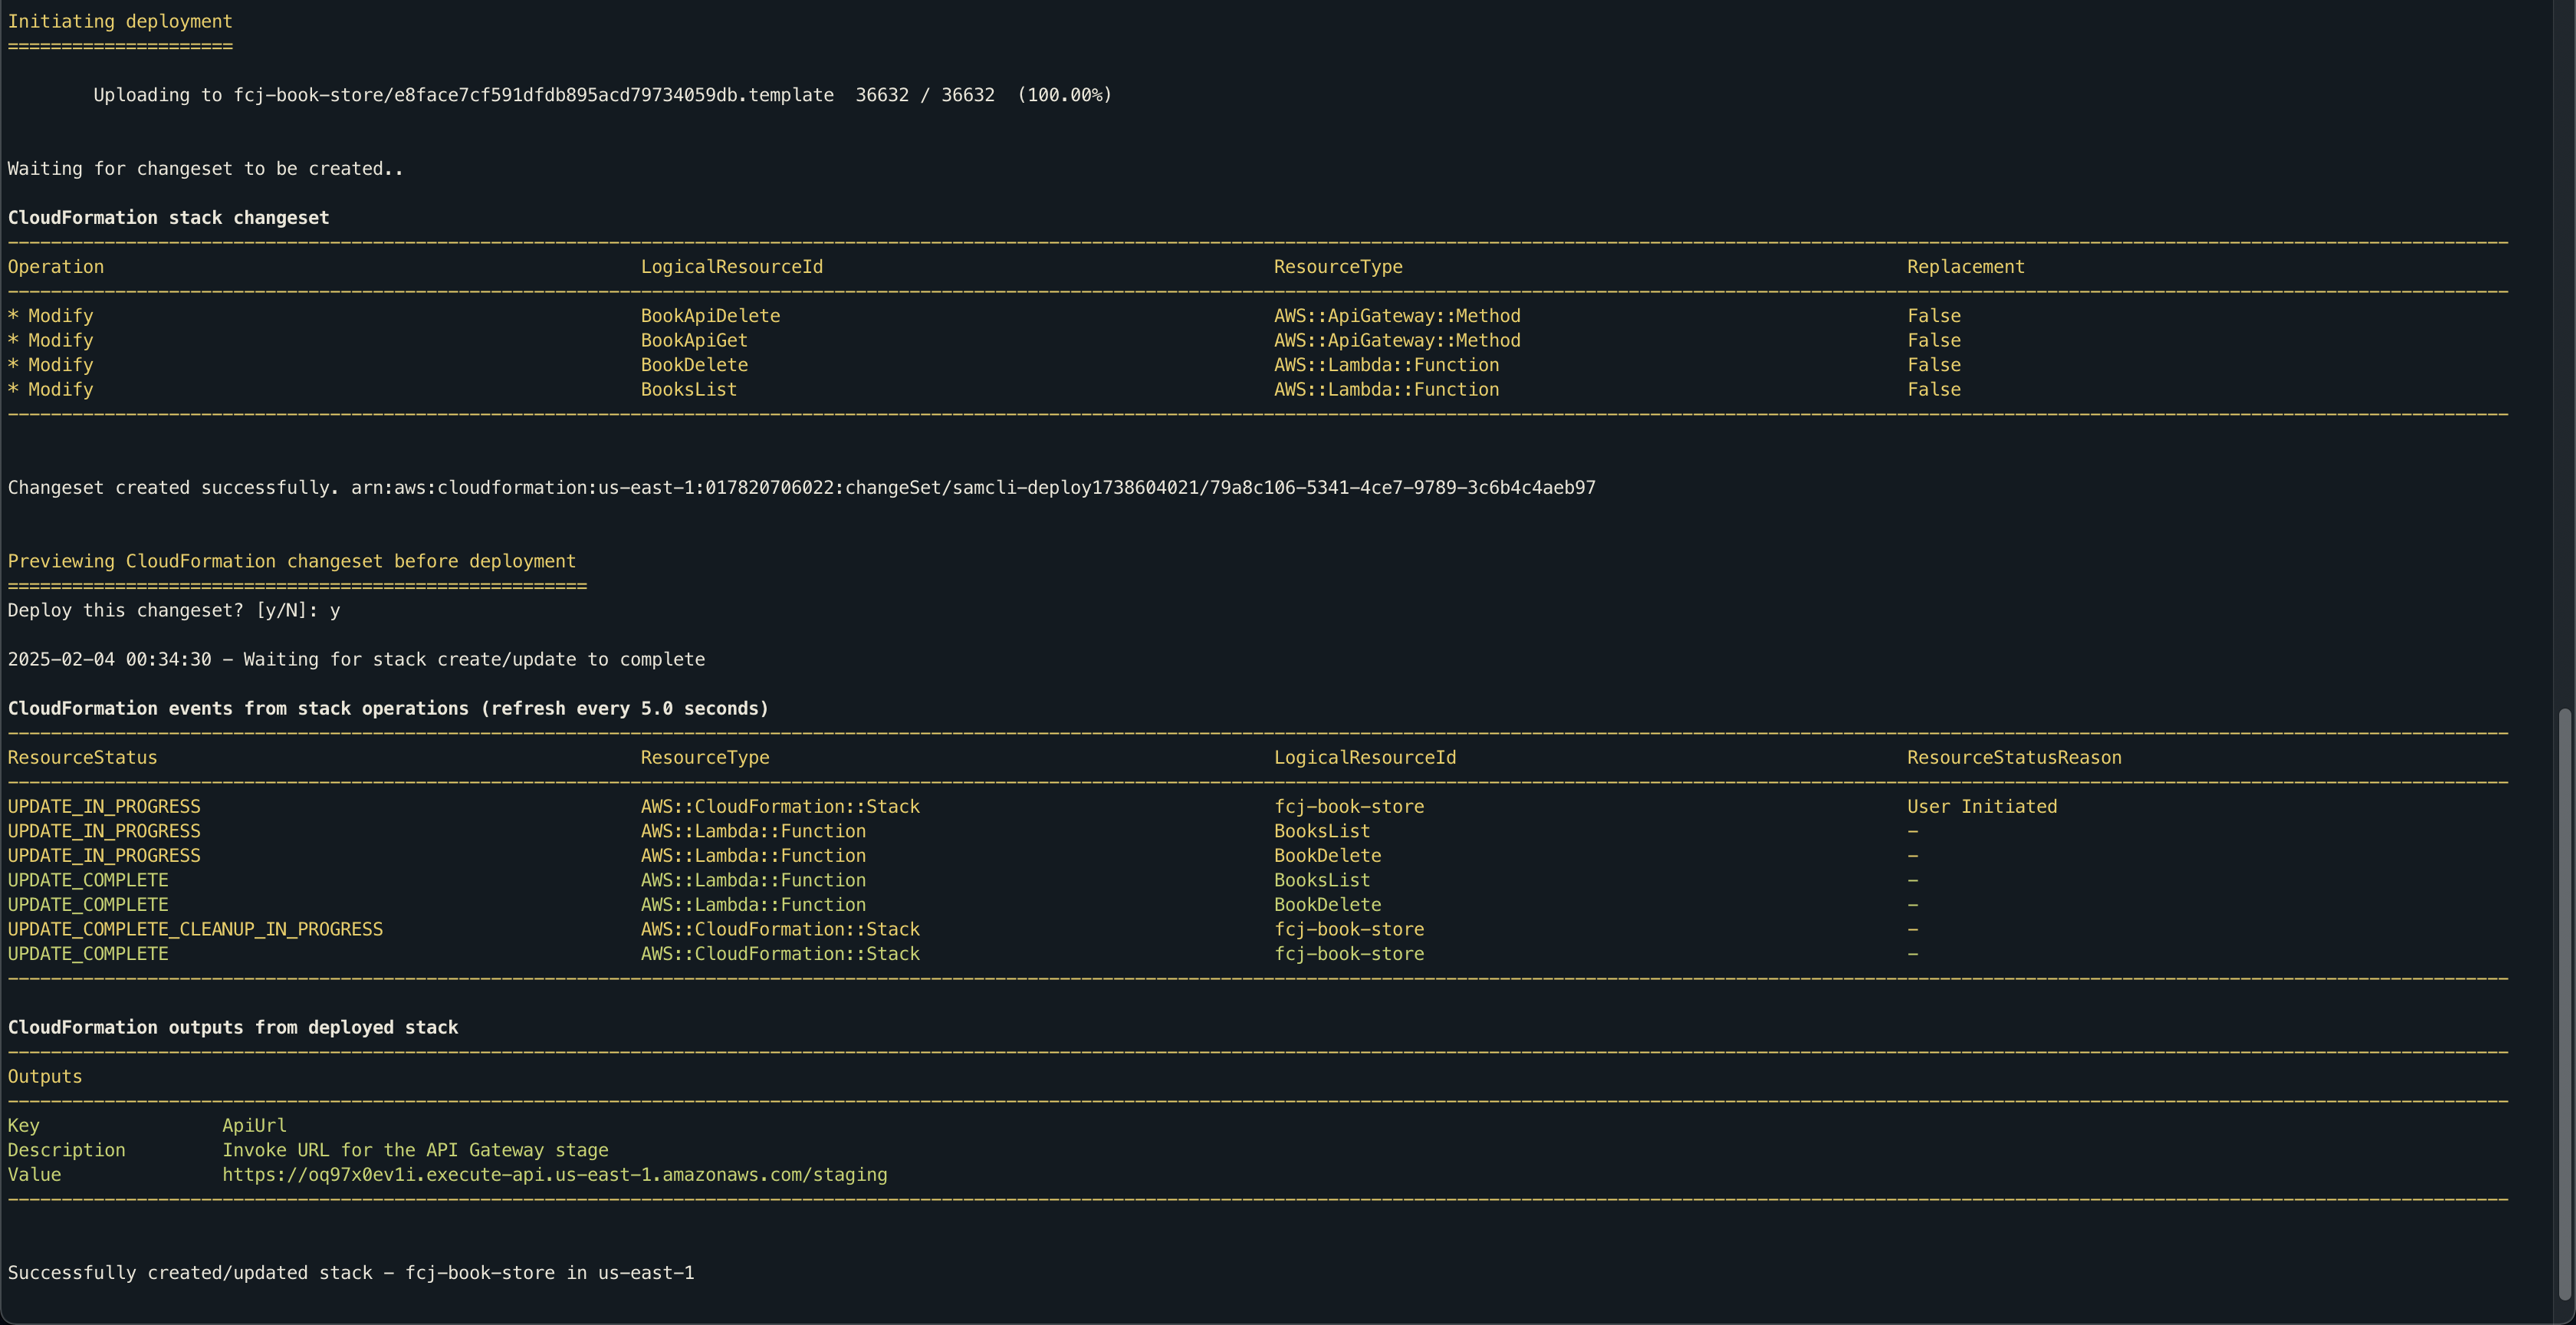The height and width of the screenshot is (1325, 2576).
Task: Click the '(100.00%)' upload progress text
Action: 1065,95
